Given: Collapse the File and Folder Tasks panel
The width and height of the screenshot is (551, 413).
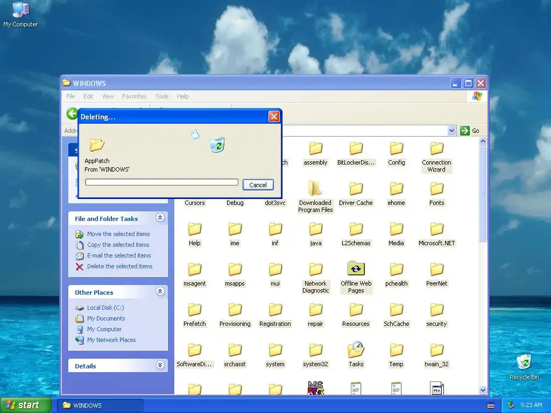Looking at the screenshot, I should [160, 218].
